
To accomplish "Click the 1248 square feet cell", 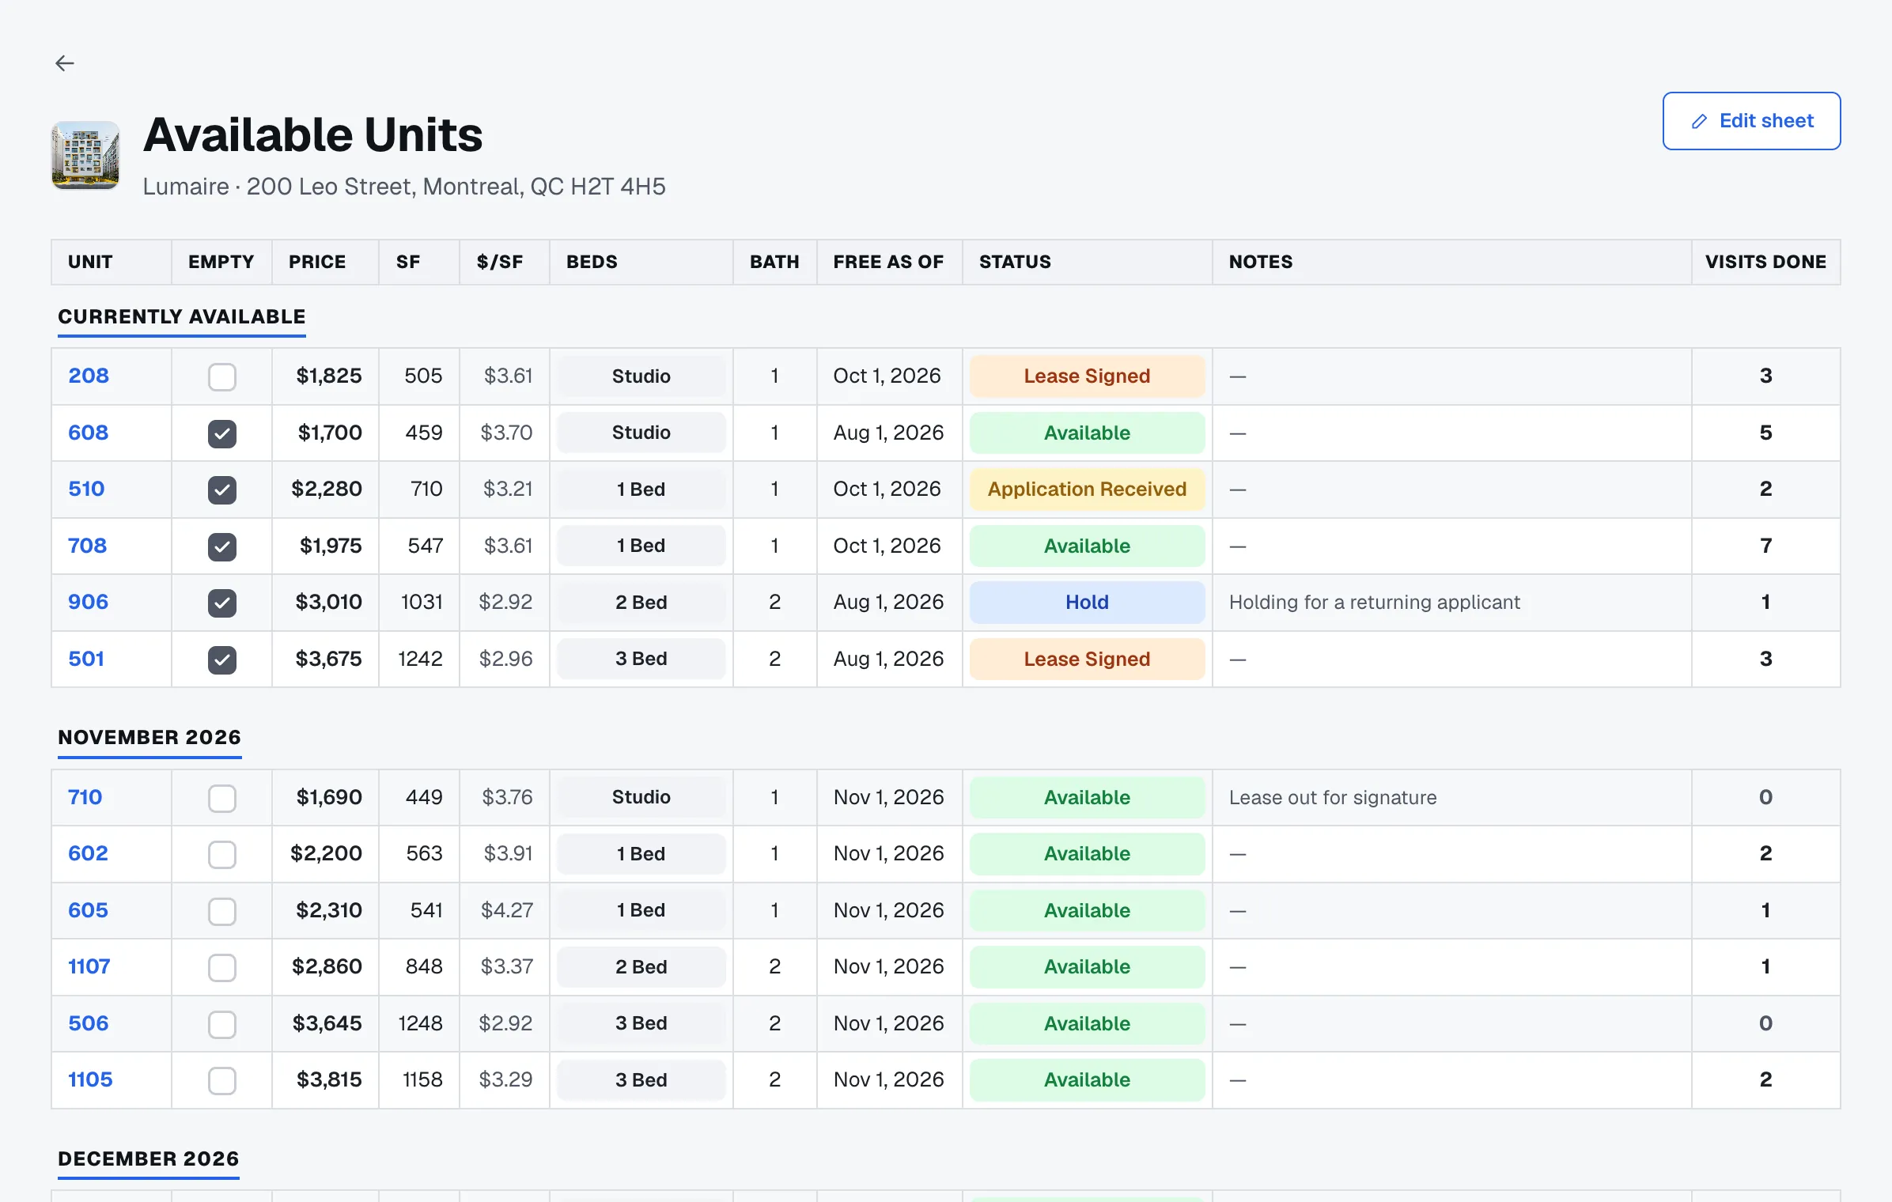I will pos(420,1023).
